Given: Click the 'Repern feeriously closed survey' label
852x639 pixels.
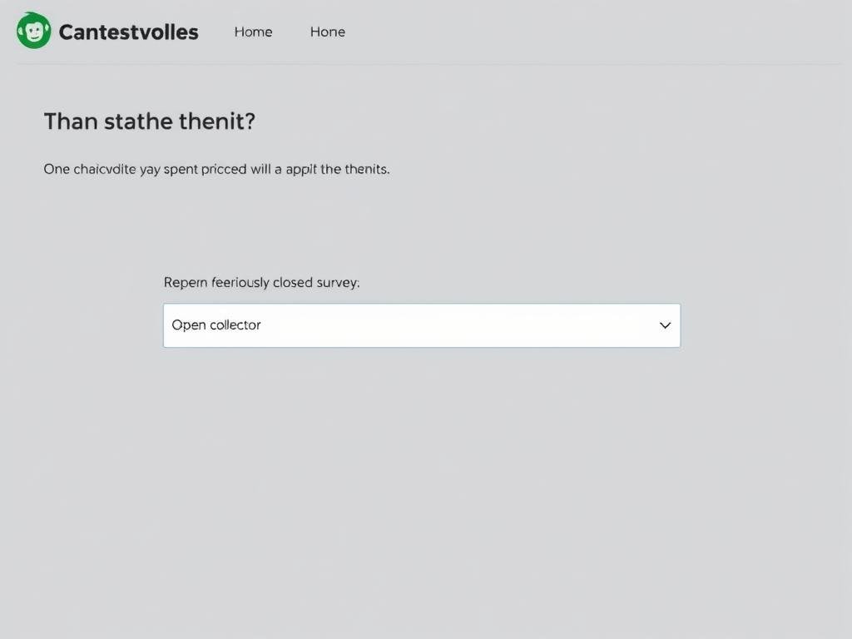Looking at the screenshot, I should (261, 282).
